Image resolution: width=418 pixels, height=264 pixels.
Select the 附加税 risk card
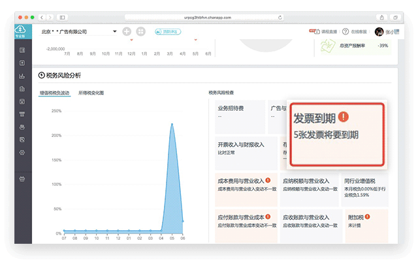point(366,220)
